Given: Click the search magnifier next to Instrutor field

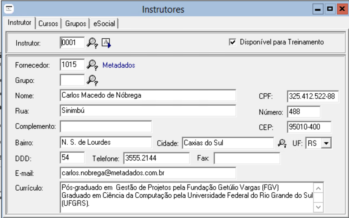Looking at the screenshot, I should 93,42.
